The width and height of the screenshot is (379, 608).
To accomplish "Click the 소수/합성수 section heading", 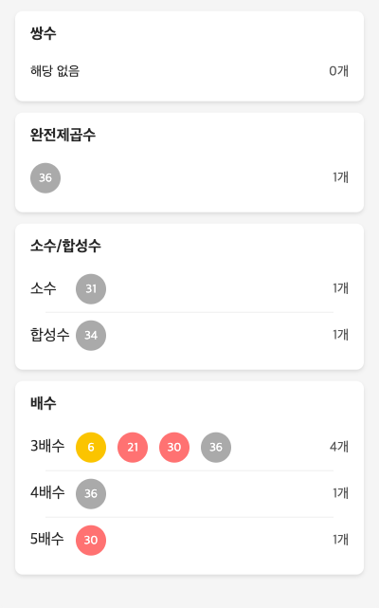I will pyautogui.click(x=65, y=246).
